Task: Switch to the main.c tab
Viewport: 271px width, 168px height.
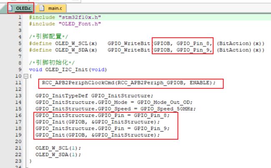Action: coord(51,8)
